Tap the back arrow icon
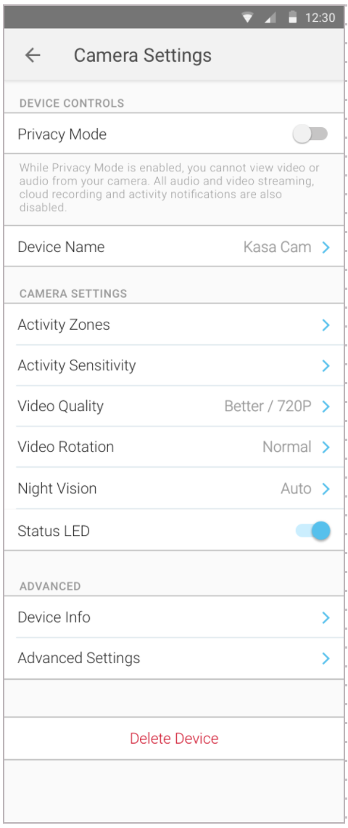The width and height of the screenshot is (348, 828). (x=33, y=55)
